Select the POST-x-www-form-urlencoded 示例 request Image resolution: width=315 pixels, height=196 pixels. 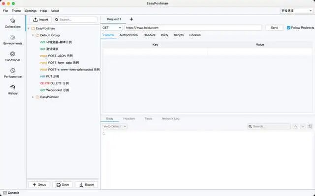(70, 70)
